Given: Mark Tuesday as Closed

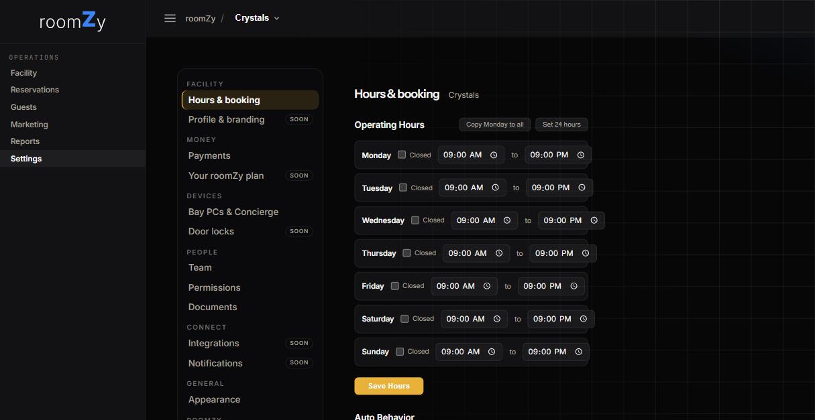Looking at the screenshot, I should click(x=403, y=188).
